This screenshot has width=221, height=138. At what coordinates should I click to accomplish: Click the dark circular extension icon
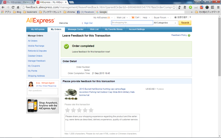click(207, 7)
